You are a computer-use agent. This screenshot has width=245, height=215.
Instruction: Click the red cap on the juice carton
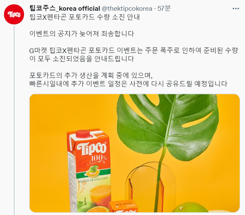pyautogui.click(x=83, y=133)
